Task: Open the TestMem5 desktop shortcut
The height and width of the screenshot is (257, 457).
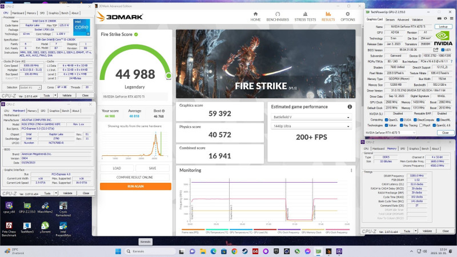Action: [x=27, y=228]
